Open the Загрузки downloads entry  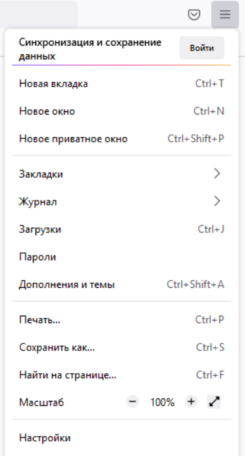point(122,230)
